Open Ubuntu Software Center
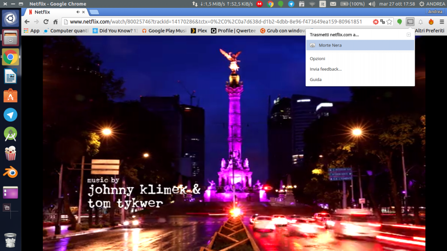This screenshot has width=447, height=251. click(10, 95)
